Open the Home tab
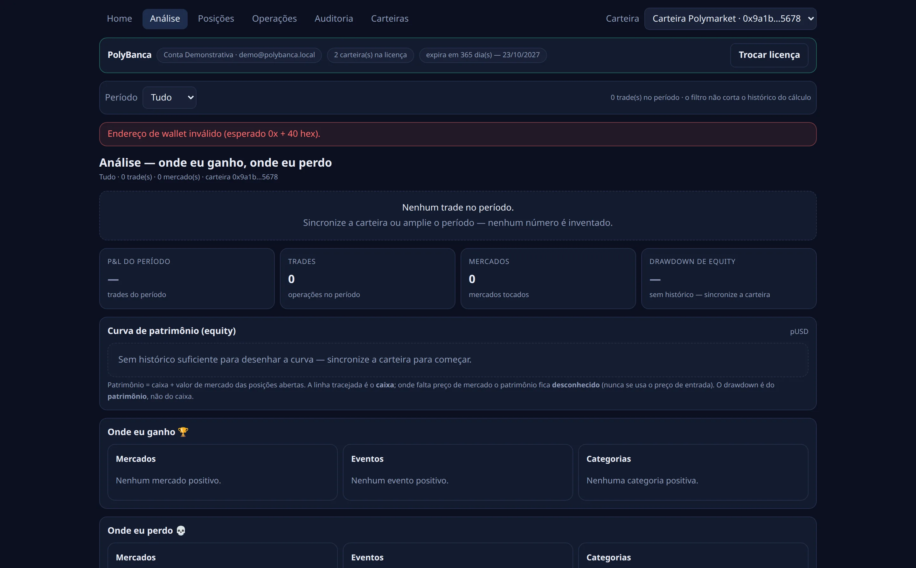916x568 pixels. [119, 18]
